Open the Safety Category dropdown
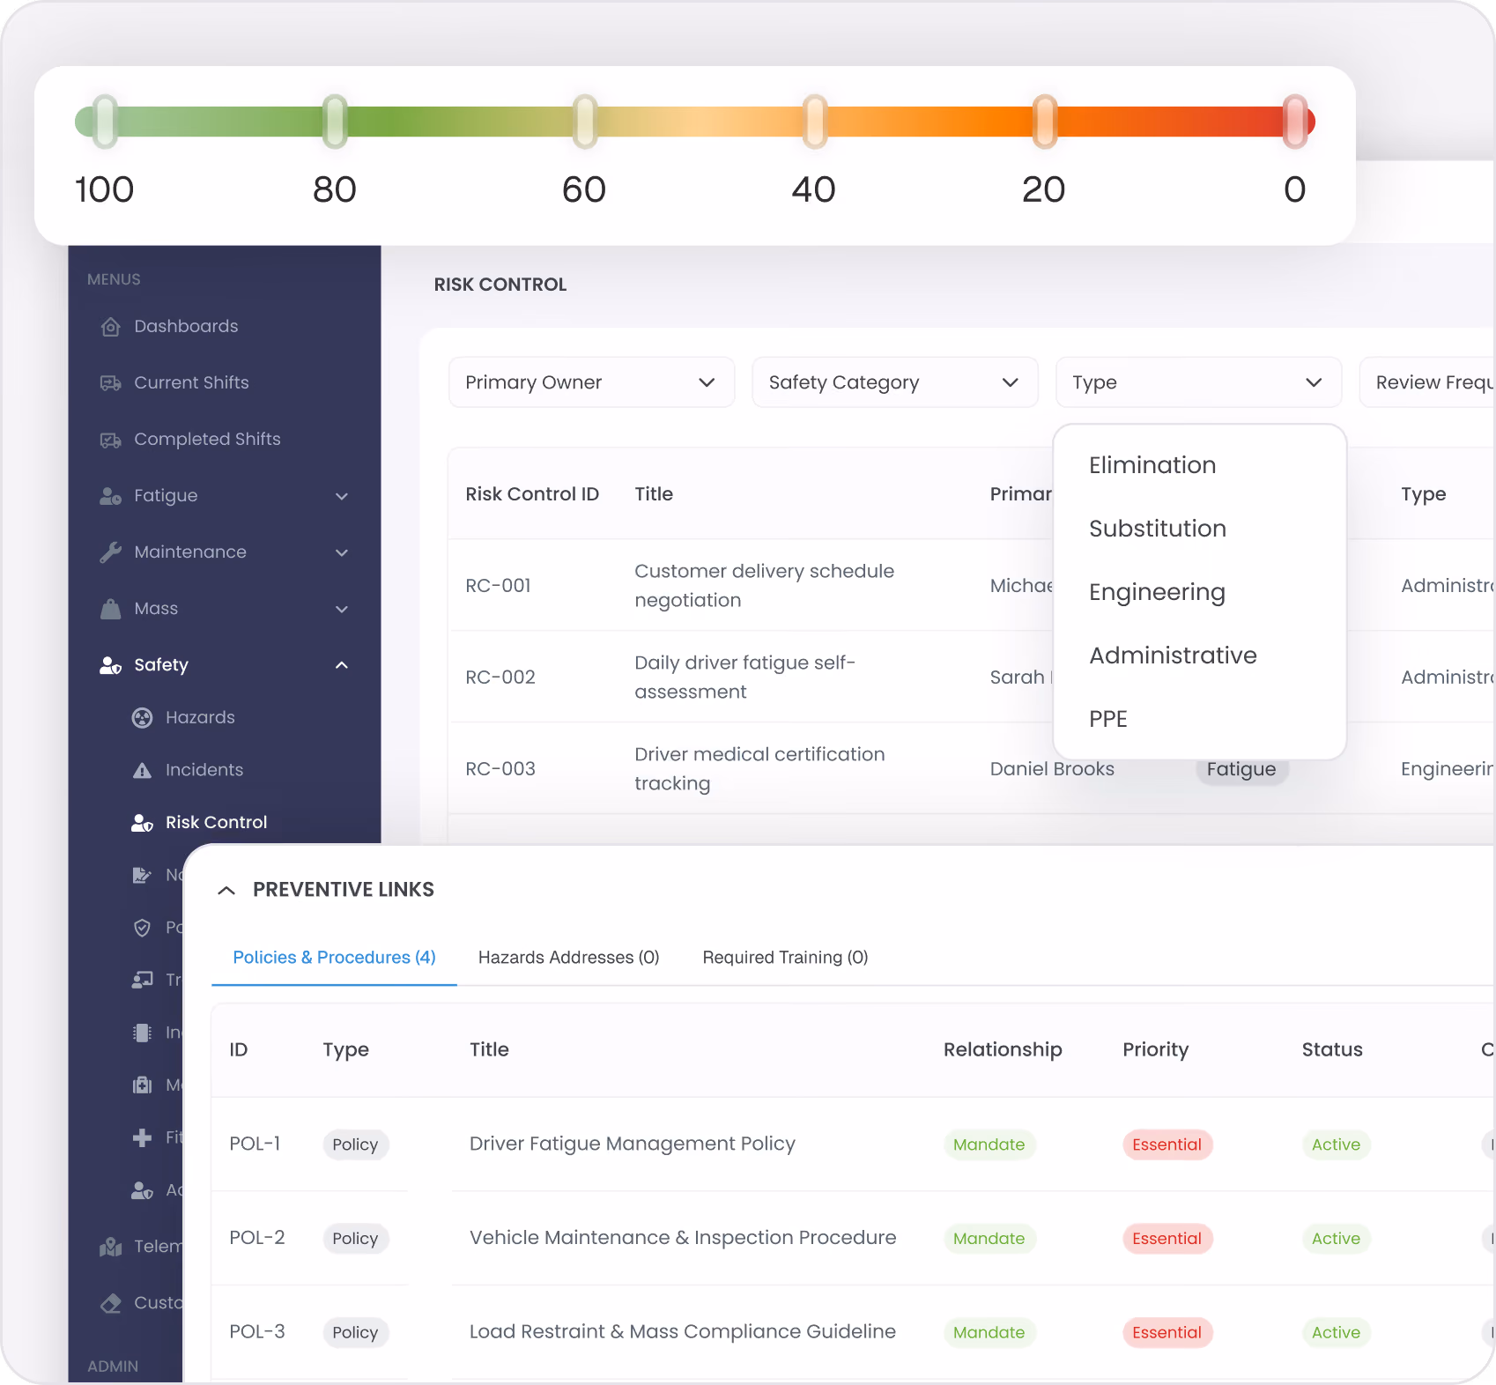 pos(895,382)
